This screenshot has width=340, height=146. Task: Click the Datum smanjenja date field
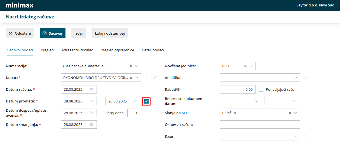(79, 125)
